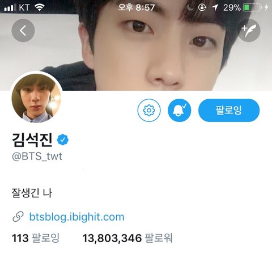This screenshot has height=253, width=272.
Task: Tap the Wi-Fi icon in status bar
Action: [x=40, y=7]
